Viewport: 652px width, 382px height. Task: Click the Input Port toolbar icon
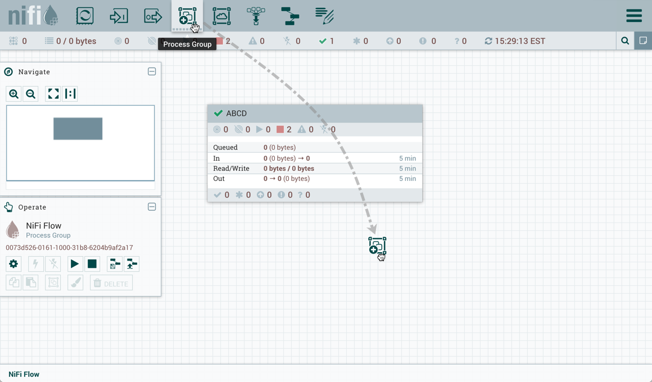pyautogui.click(x=119, y=16)
